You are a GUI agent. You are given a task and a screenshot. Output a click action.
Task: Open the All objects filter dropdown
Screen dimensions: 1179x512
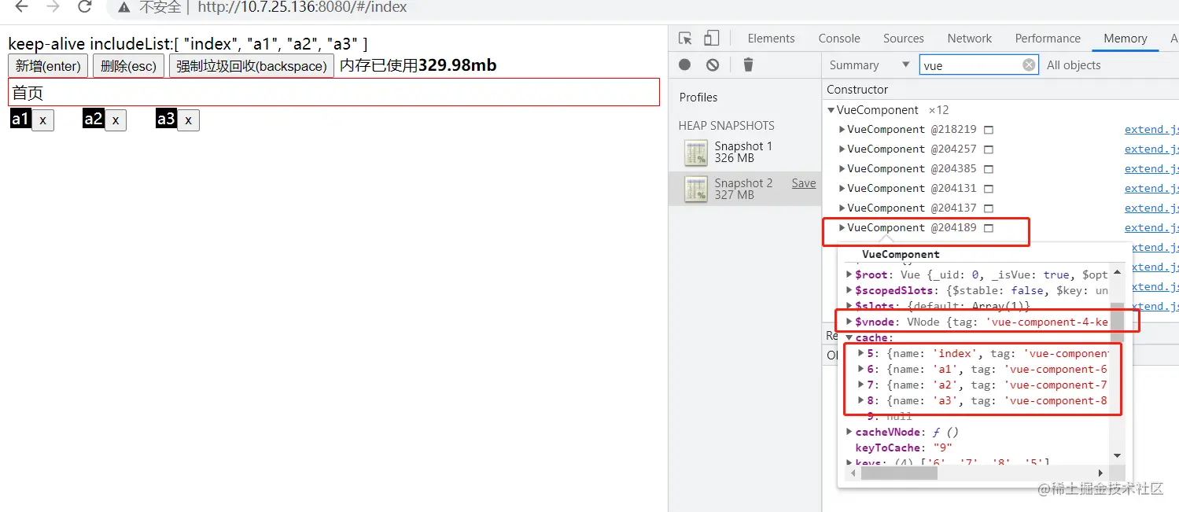[1074, 65]
